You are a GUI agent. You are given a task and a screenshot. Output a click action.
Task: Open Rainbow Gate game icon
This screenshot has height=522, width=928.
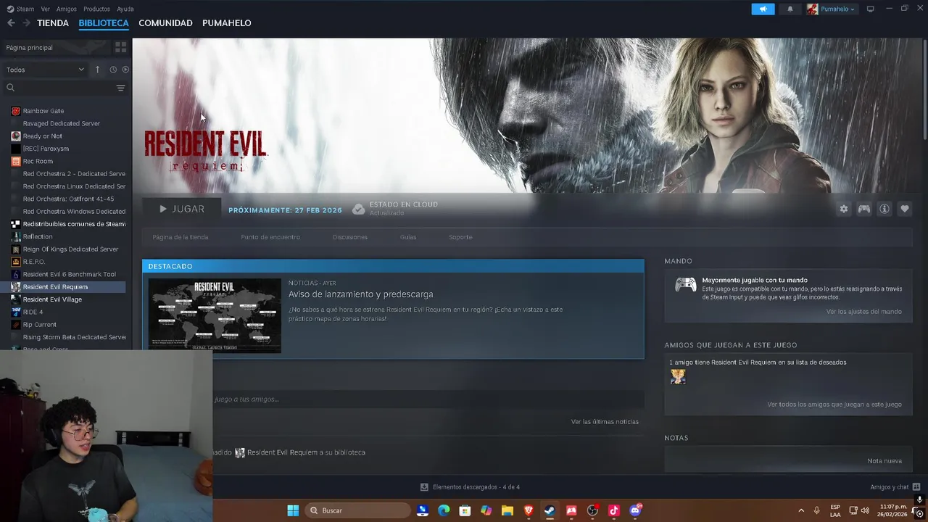point(16,111)
